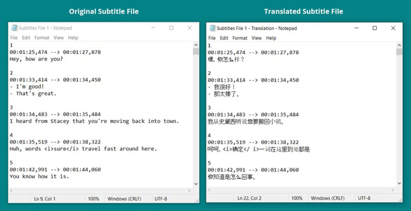
Task: Close the Translation Notepad window
Action: pos(393,28)
